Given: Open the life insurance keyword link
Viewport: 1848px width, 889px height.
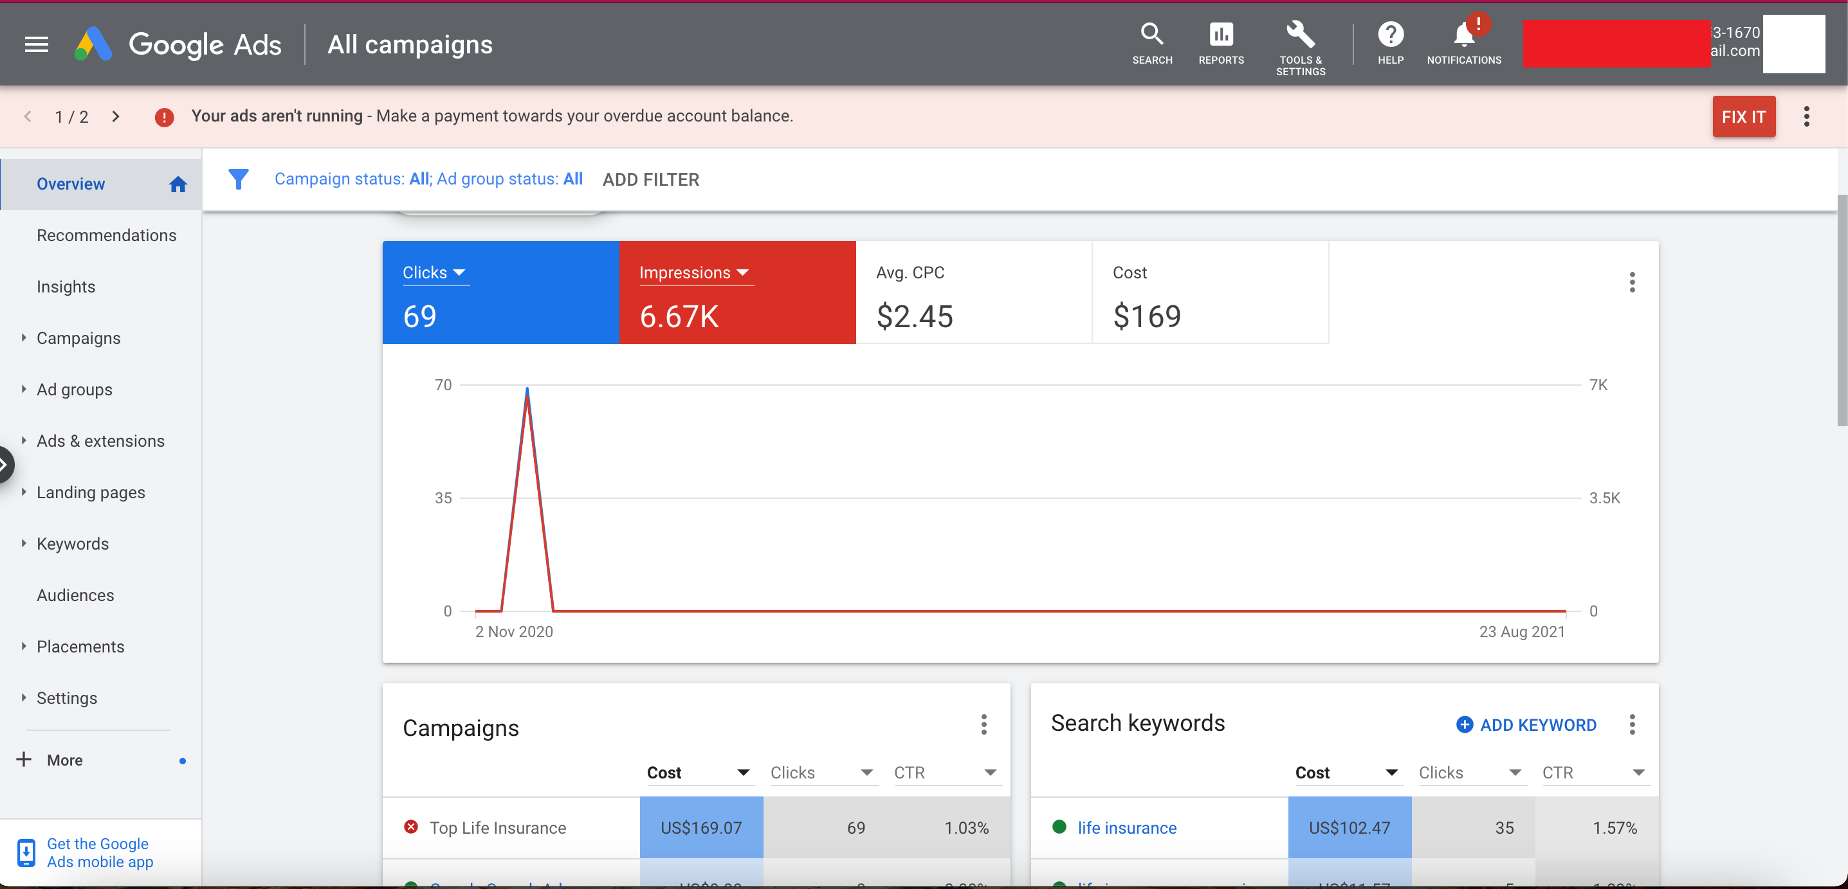Looking at the screenshot, I should (x=1126, y=827).
